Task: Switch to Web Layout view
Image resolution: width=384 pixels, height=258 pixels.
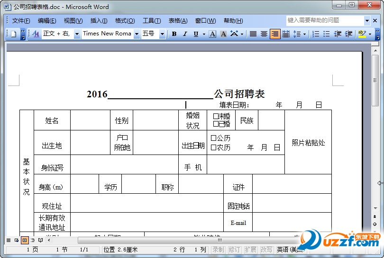Action: pyautogui.click(x=17, y=240)
